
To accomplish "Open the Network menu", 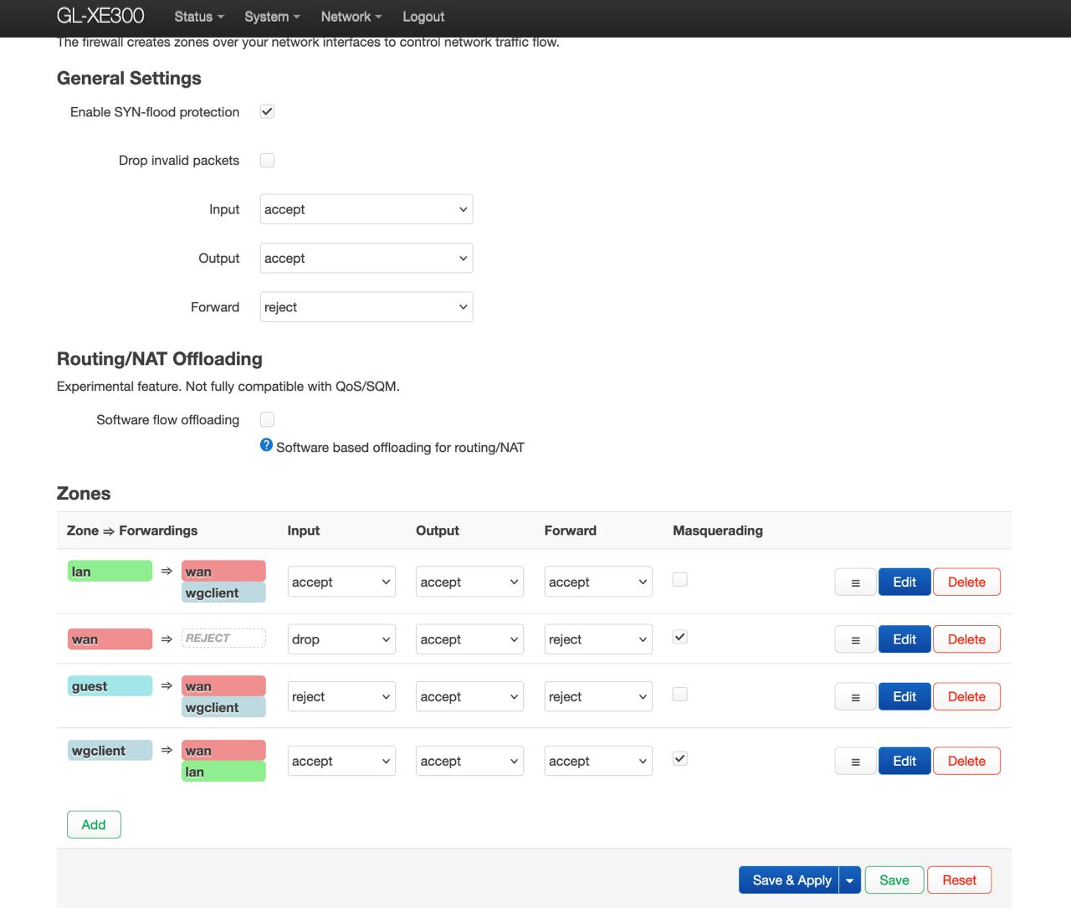I will point(351,17).
